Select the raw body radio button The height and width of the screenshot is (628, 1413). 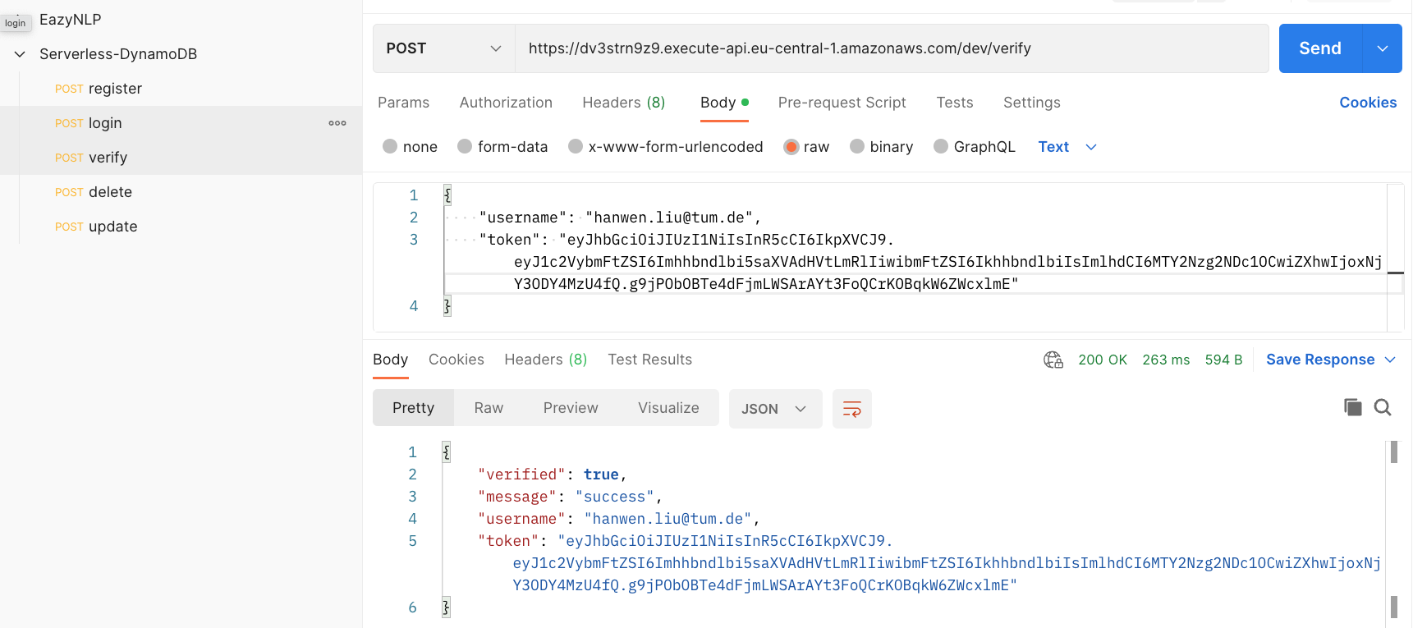pyautogui.click(x=791, y=146)
